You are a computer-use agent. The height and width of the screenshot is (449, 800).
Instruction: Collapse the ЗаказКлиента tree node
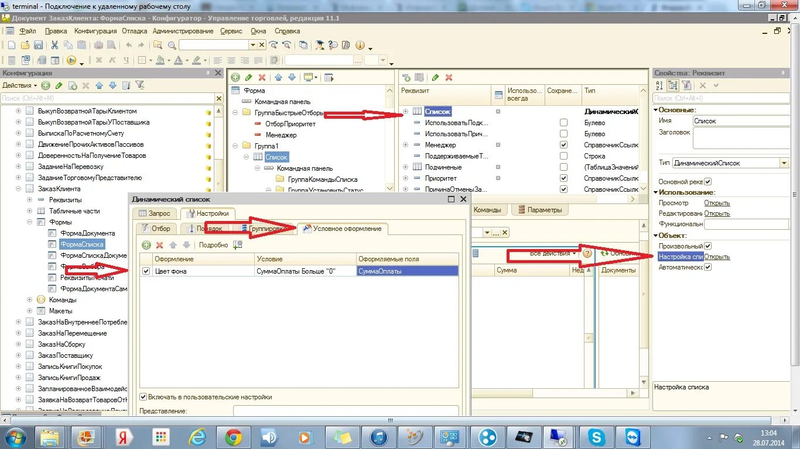[x=18, y=189]
